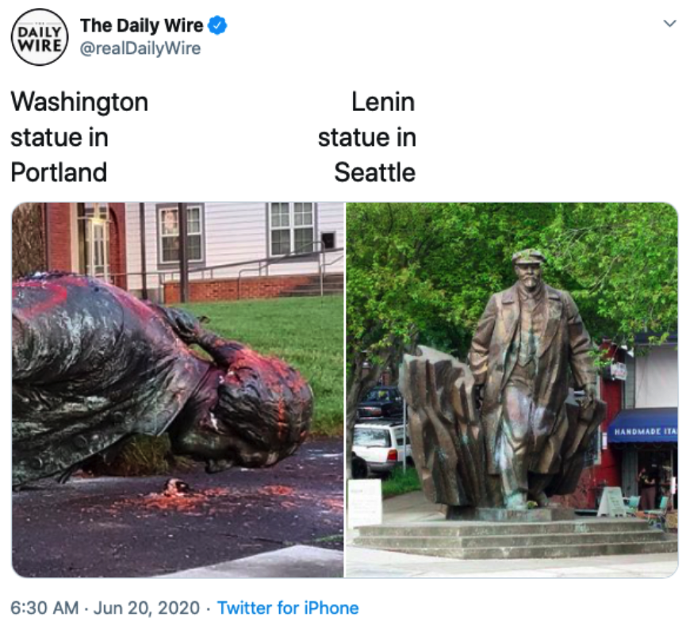The width and height of the screenshot is (686, 628).
Task: Click the Jun 20, 2020 date
Action: pyautogui.click(x=147, y=608)
